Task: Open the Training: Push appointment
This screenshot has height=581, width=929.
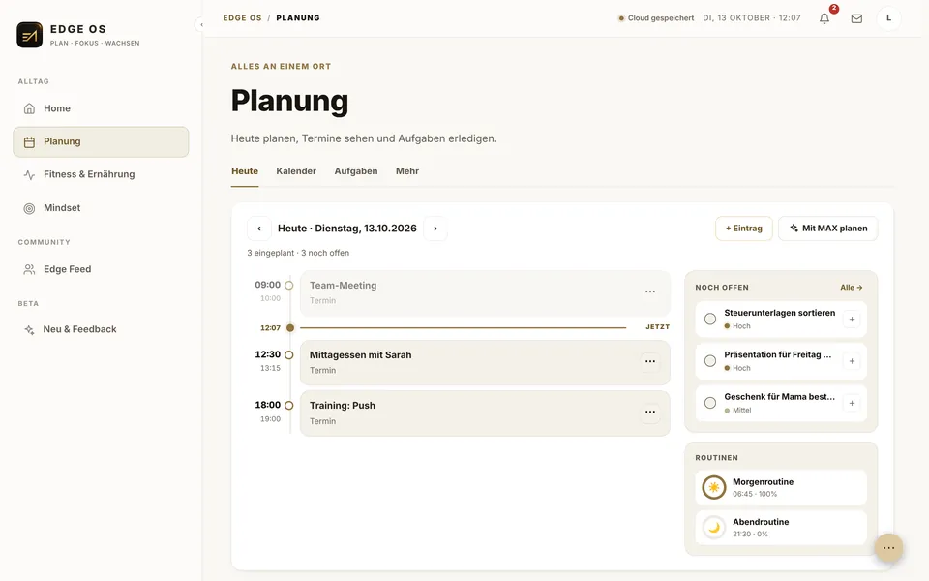Action: [x=485, y=413]
